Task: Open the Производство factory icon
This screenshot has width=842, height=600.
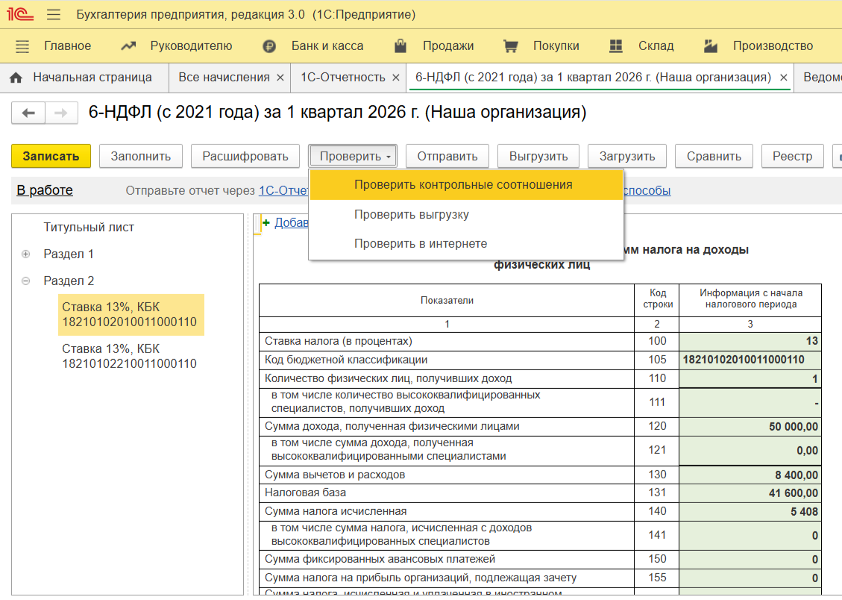Action: (711, 46)
